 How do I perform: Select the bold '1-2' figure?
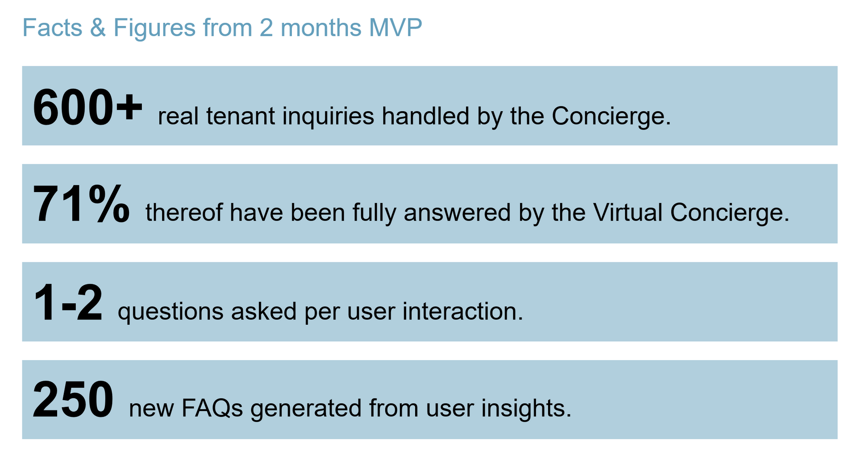click(67, 303)
